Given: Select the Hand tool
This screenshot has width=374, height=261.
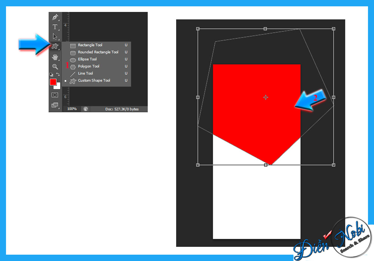Looking at the screenshot, I should [55, 57].
